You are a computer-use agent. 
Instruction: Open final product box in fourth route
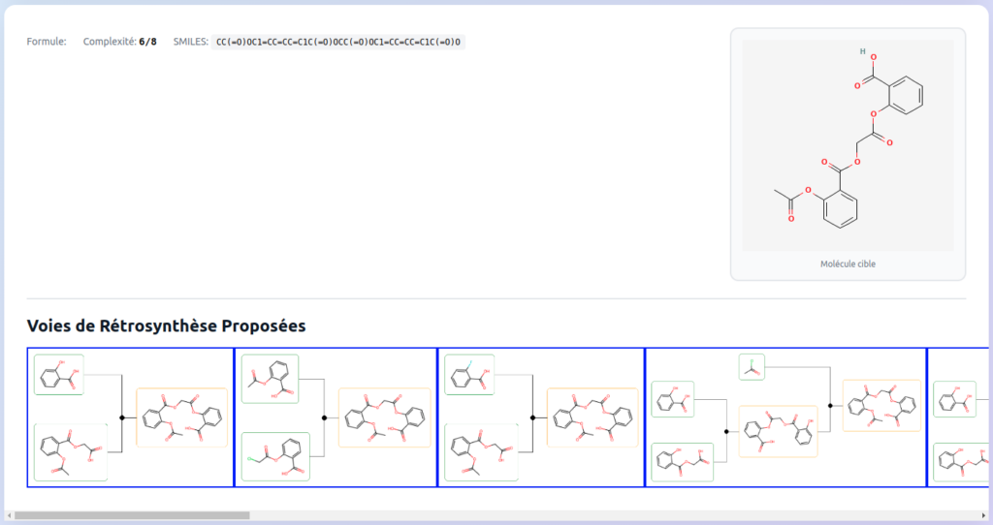881,405
